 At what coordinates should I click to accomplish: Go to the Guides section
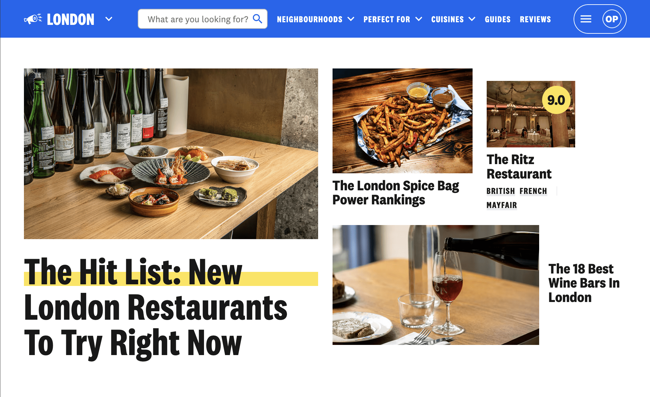click(498, 19)
